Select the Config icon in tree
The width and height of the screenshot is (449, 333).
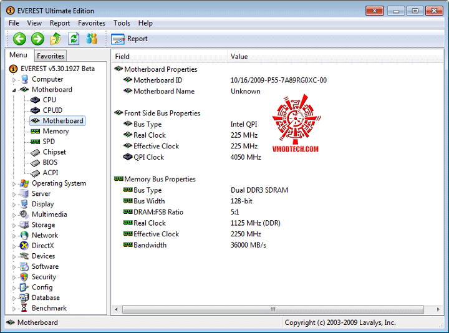coord(24,287)
